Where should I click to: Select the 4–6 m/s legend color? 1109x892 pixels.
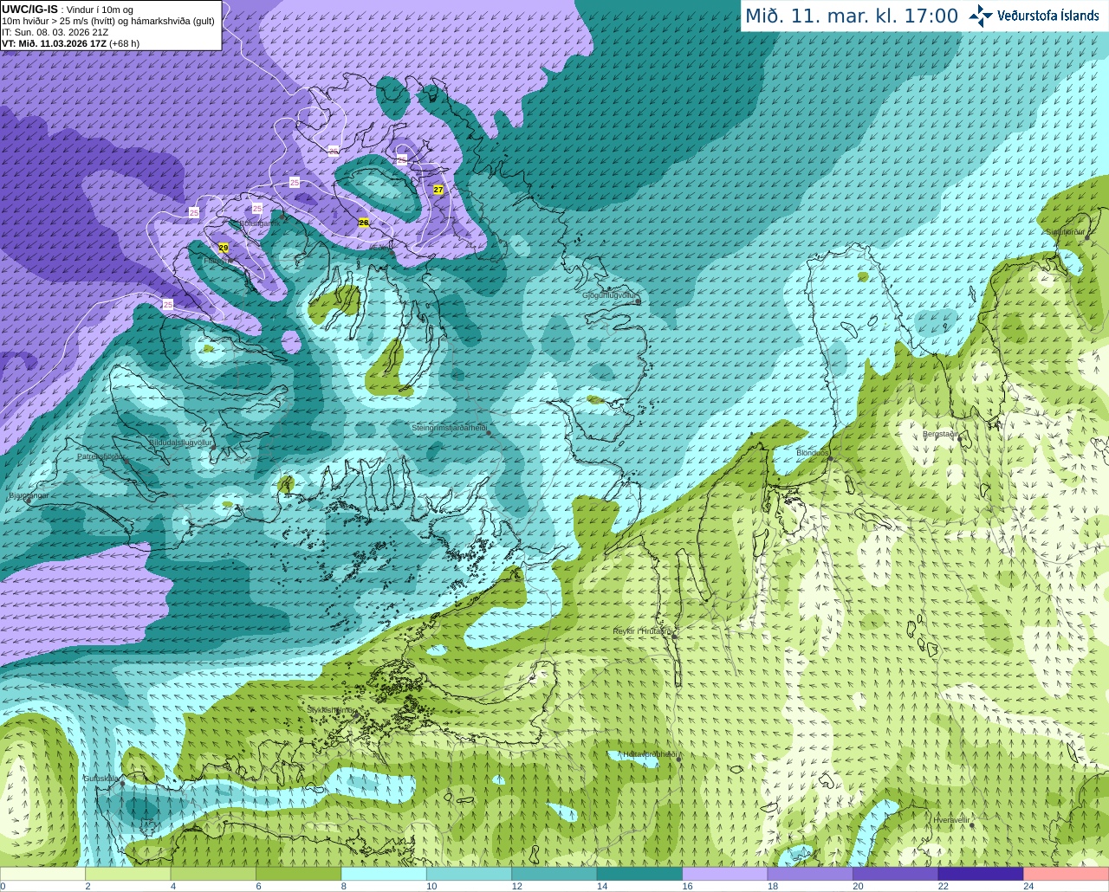tap(213, 874)
